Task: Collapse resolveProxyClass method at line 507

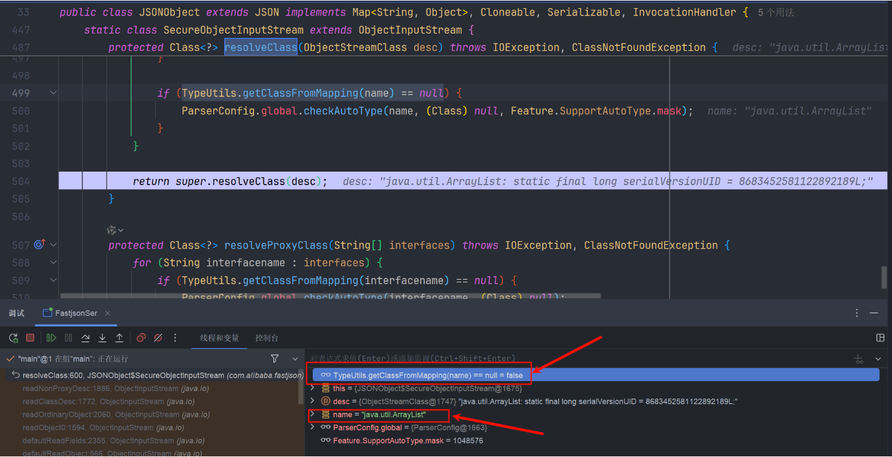Action: pyautogui.click(x=53, y=245)
